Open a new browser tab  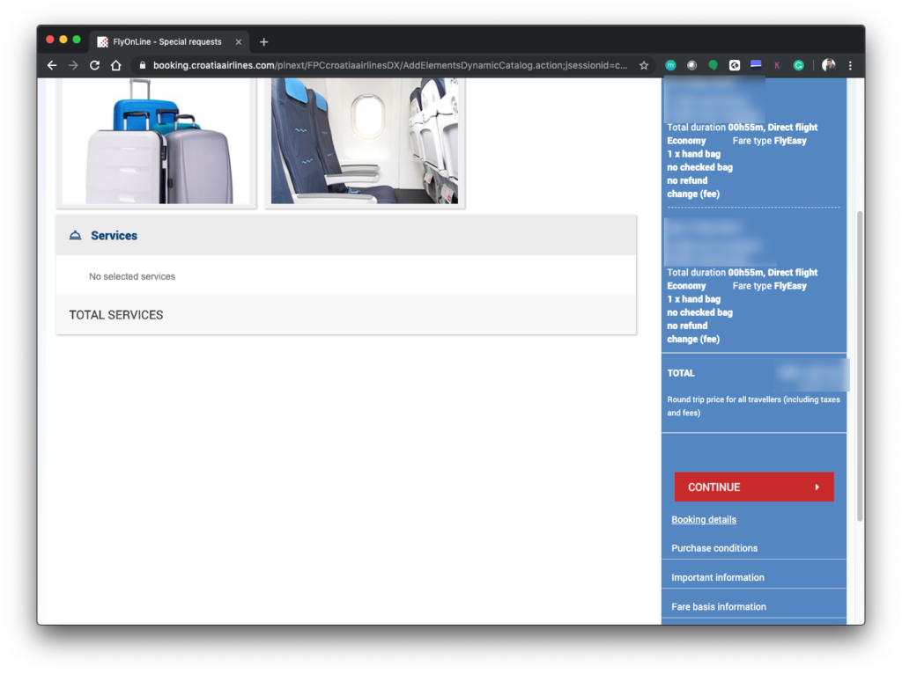tap(263, 42)
